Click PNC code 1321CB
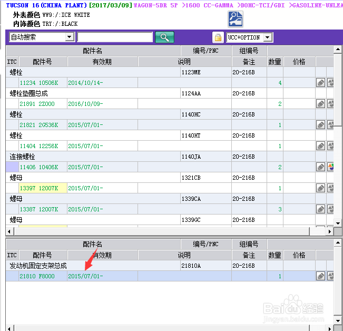The image size is (343, 331). pos(191,178)
